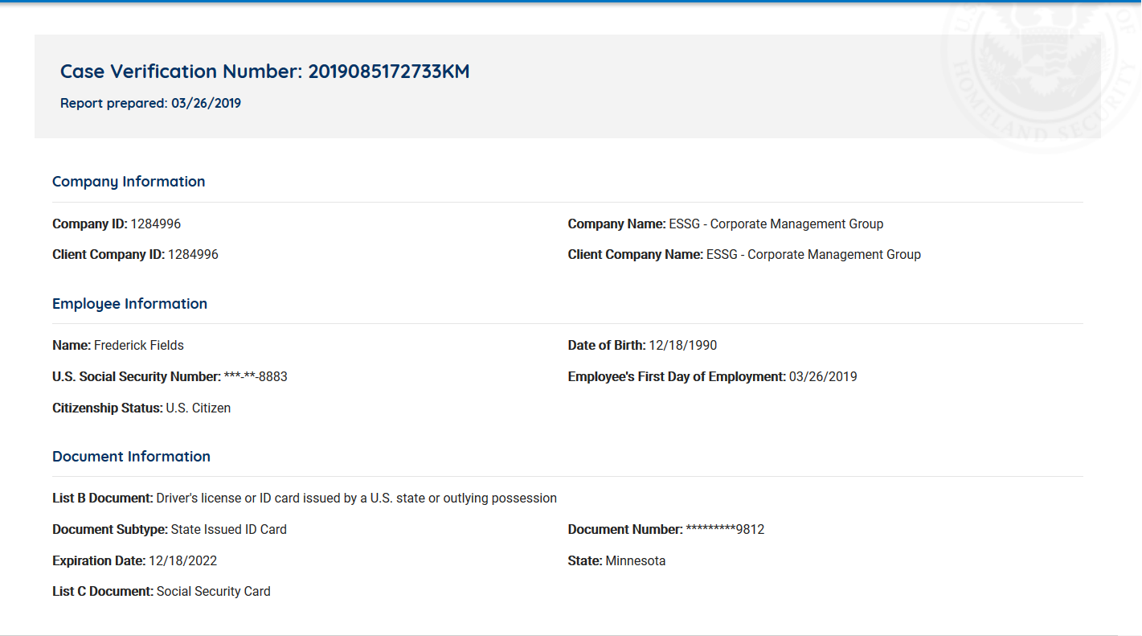This screenshot has width=1142, height=636.
Task: Click the Document Subtype State Issued ID Card
Action: pos(228,530)
